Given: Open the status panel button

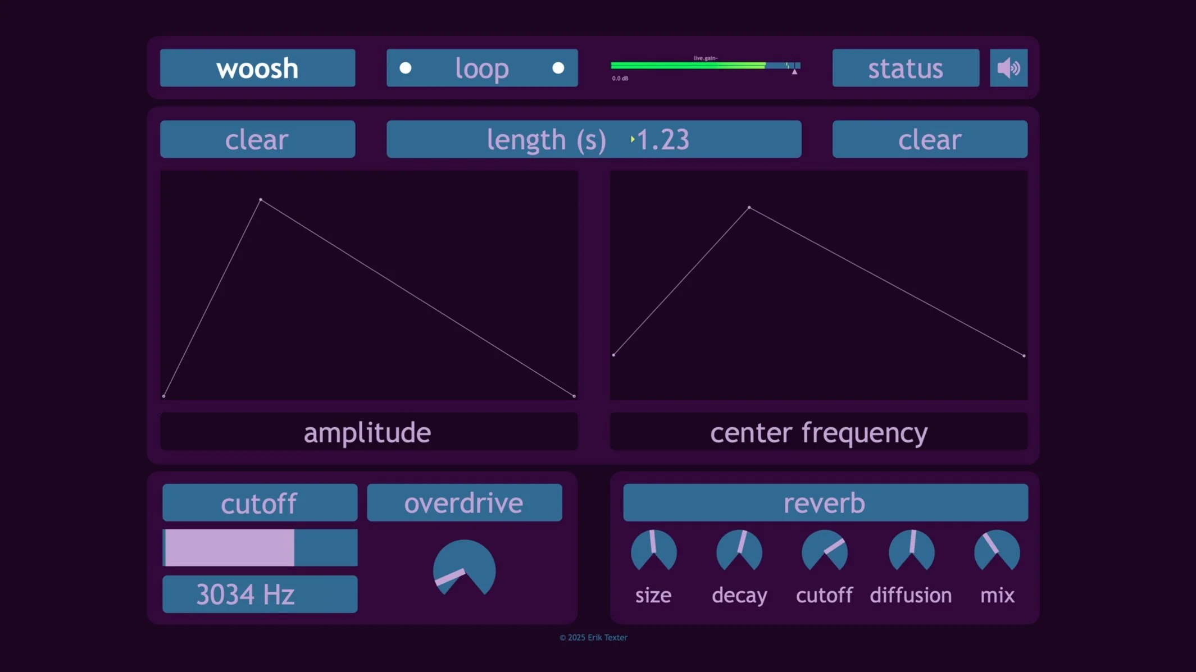Looking at the screenshot, I should click(x=905, y=68).
